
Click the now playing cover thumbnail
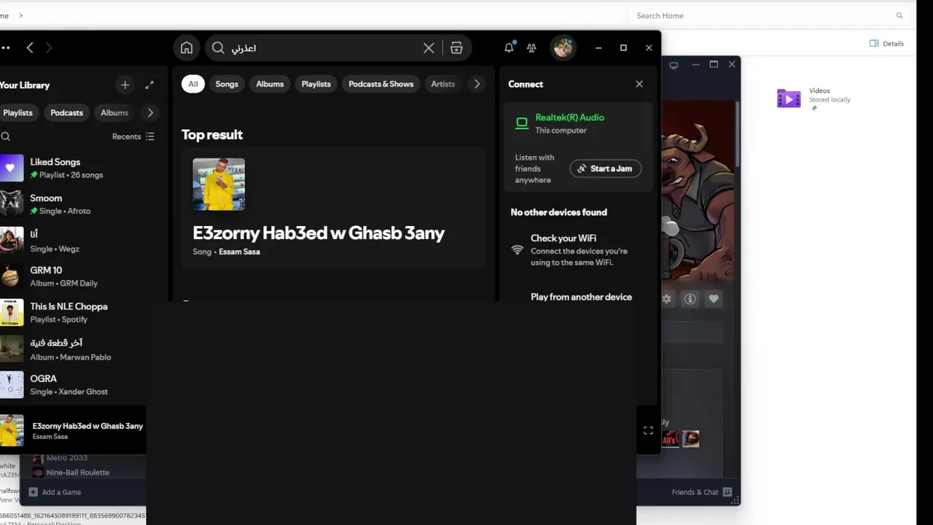click(12, 430)
